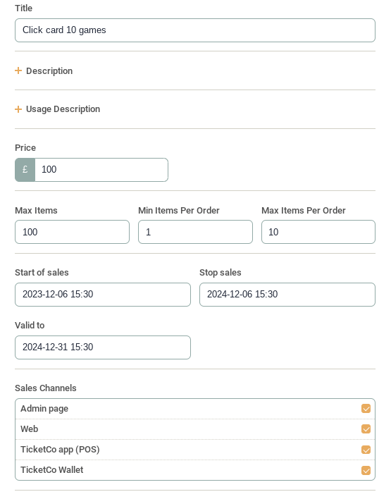Open the Start of sales date picker field
The width and height of the screenshot is (391, 499).
103,295
